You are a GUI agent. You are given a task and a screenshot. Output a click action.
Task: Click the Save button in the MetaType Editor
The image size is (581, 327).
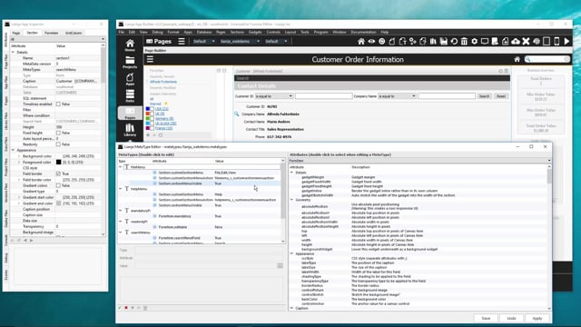[486, 318]
